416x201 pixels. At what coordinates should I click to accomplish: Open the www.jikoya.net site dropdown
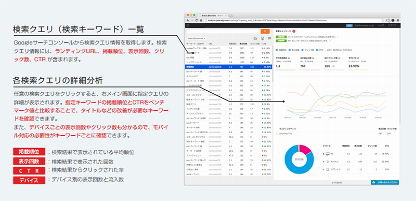(x=197, y=38)
